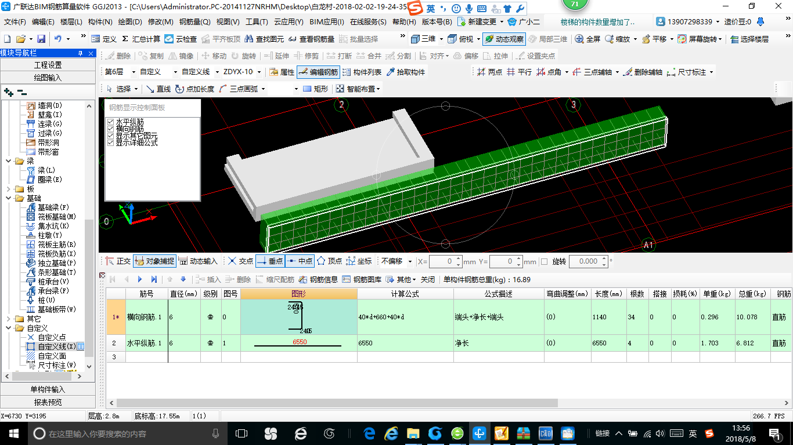The height and width of the screenshot is (445, 793).
Task: Toggle 中点 midpoint snap
Action: [x=300, y=261]
